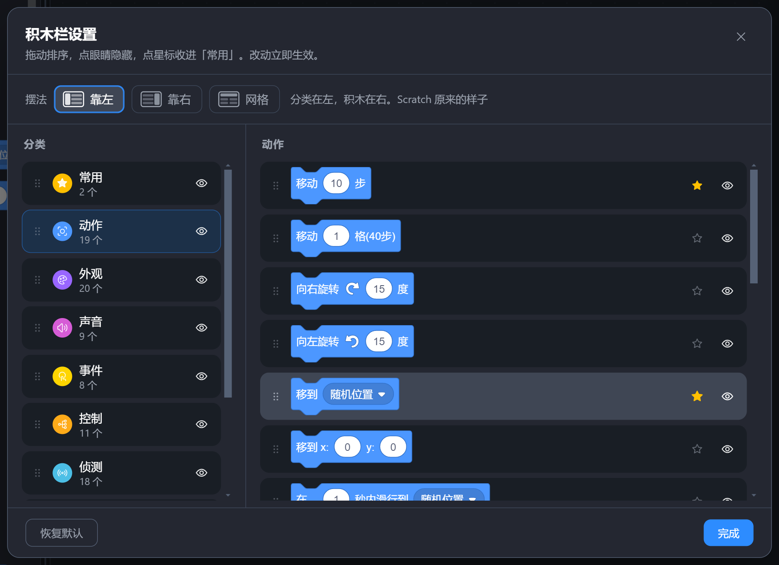The image size is (779, 565).
Task: Star the 向左旋转 15 度 block
Action: point(697,343)
